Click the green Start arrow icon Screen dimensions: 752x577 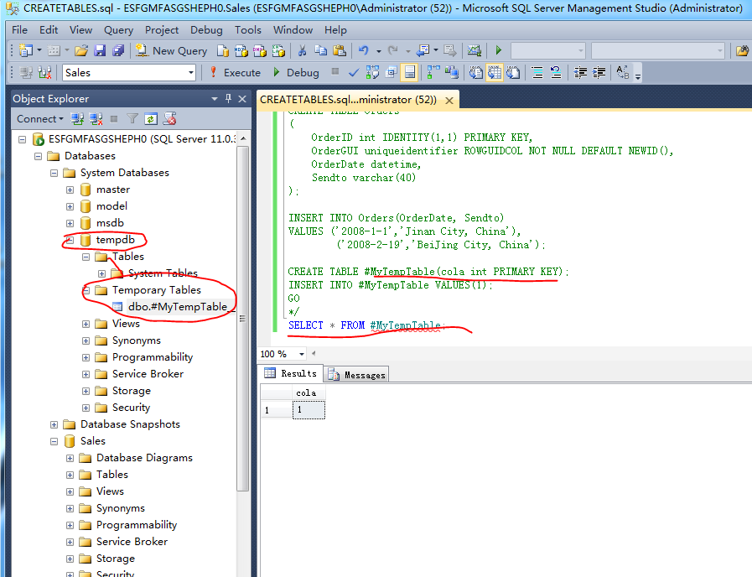tap(498, 50)
